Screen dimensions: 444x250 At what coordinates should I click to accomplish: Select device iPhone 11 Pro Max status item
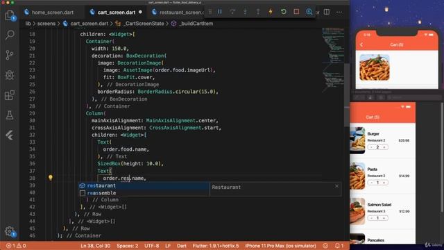pyautogui.click(x=280, y=246)
